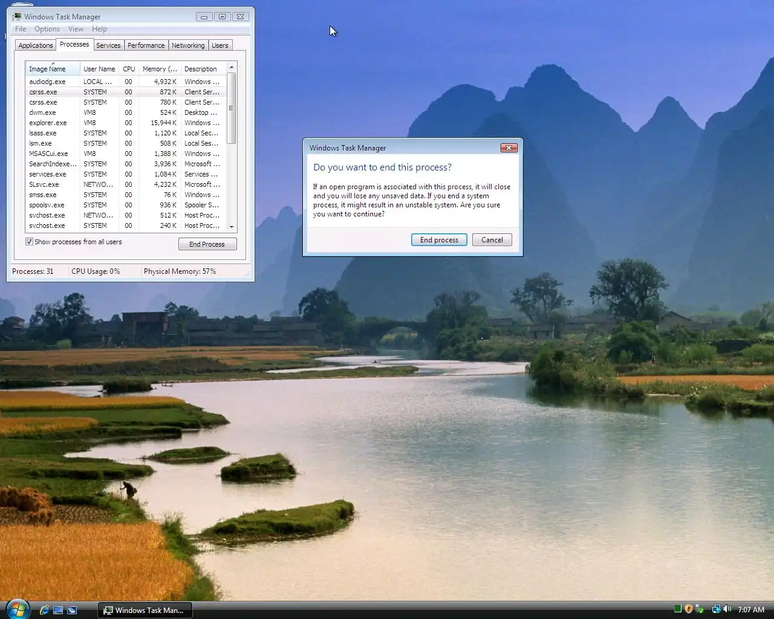Close the main Windows Task Manager window
Screen dimensions: 774x619
pos(240,17)
